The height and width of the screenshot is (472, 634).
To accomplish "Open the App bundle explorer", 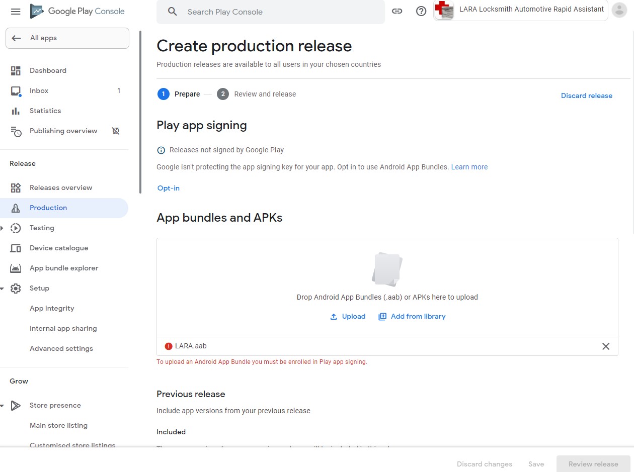I will click(x=63, y=268).
